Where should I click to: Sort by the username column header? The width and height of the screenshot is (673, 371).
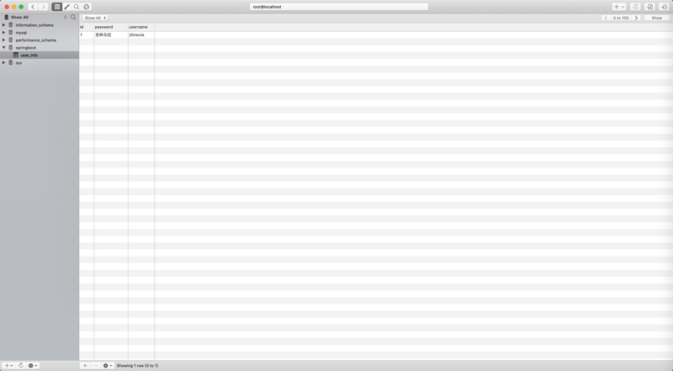tap(141, 27)
